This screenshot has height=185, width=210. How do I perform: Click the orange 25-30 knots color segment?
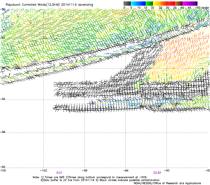(x=164, y=3)
